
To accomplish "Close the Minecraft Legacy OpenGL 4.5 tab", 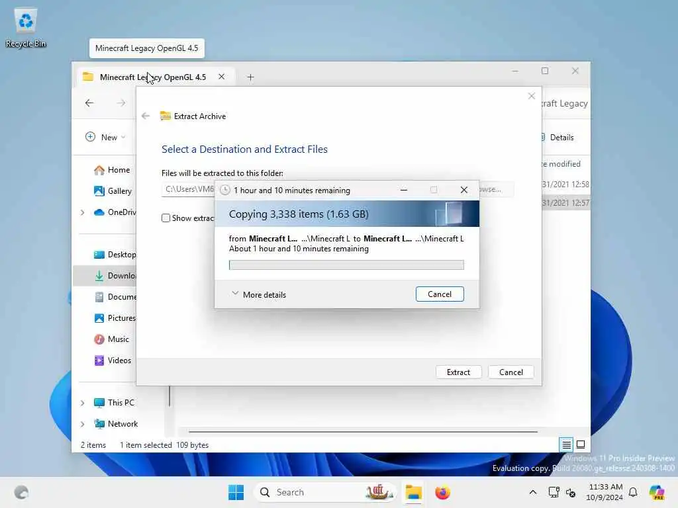I will 221,77.
